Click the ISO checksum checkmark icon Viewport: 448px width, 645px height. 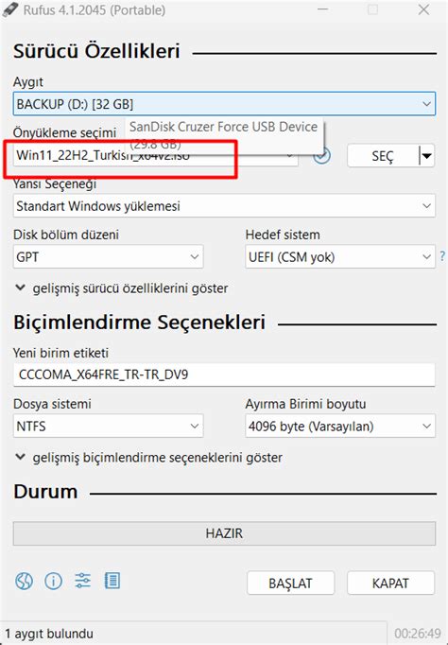point(321,155)
